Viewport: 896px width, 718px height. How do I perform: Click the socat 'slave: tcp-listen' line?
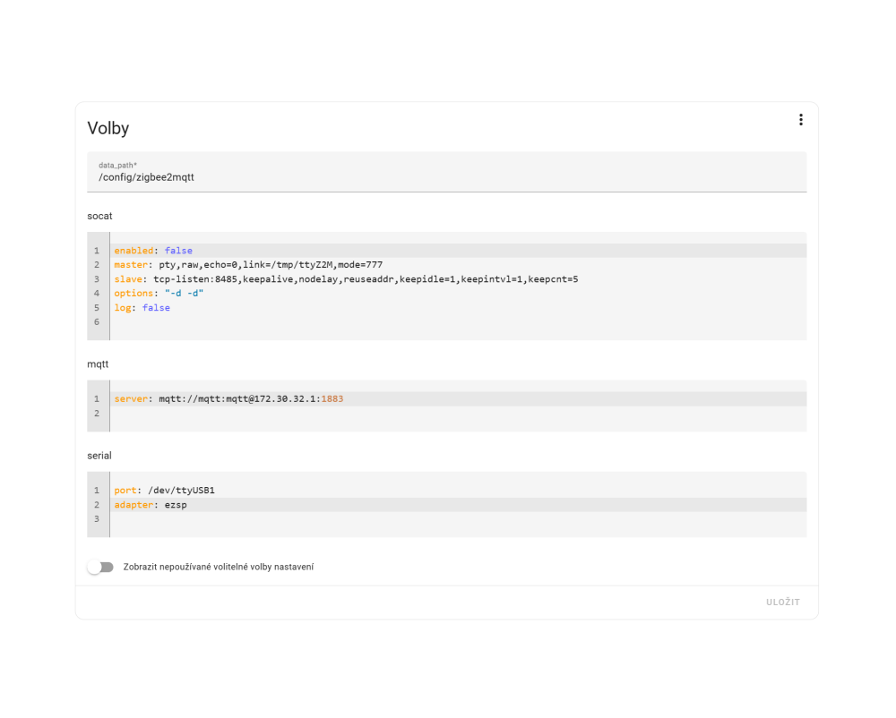coord(345,279)
